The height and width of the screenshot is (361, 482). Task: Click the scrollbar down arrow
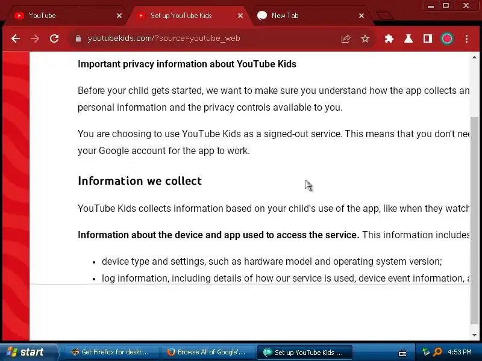click(x=474, y=335)
